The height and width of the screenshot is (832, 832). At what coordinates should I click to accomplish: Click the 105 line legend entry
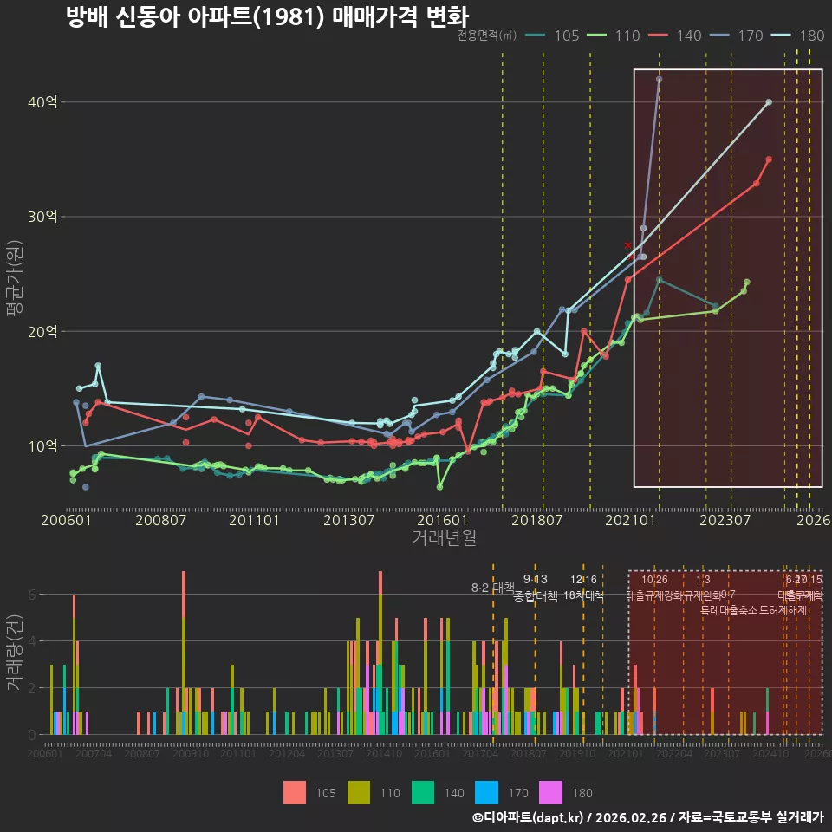coord(552,36)
